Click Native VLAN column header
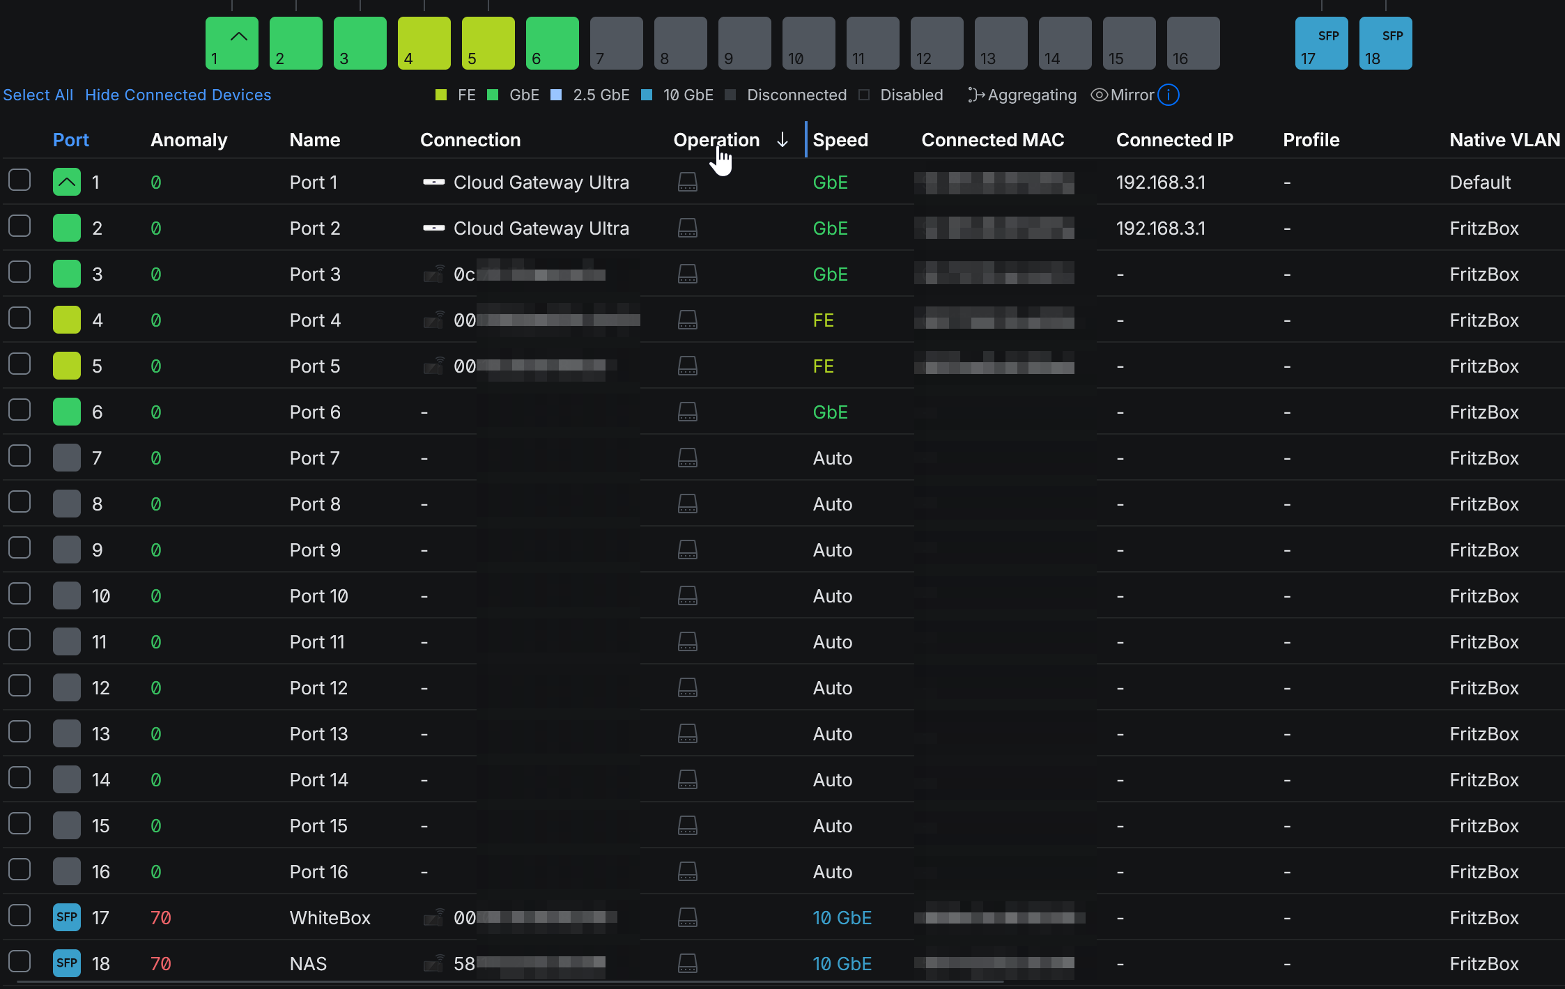The image size is (1565, 989). tap(1504, 140)
